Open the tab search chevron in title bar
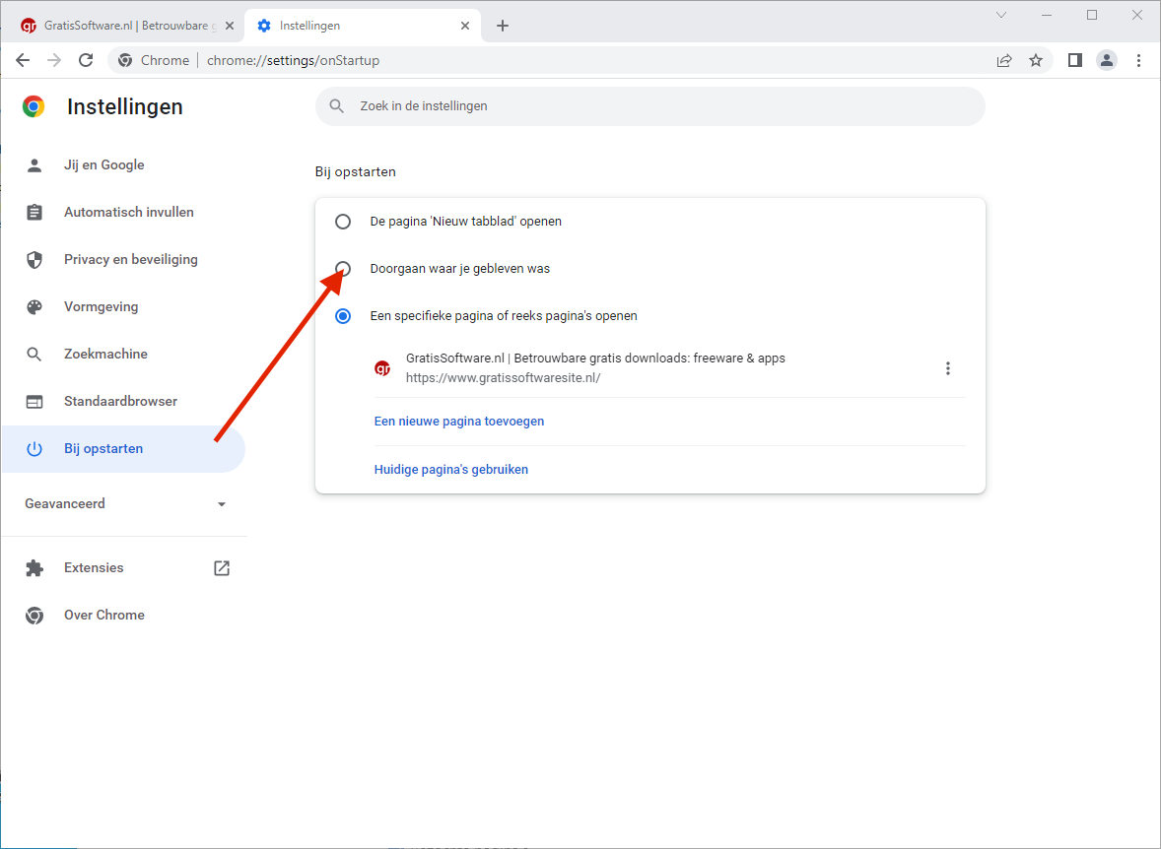The width and height of the screenshot is (1161, 849). click(1001, 15)
